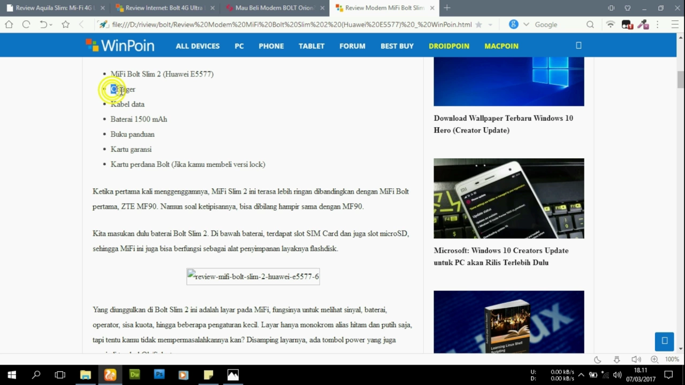Open the search engine selector dropdown
The height and width of the screenshot is (385, 685).
(x=526, y=25)
